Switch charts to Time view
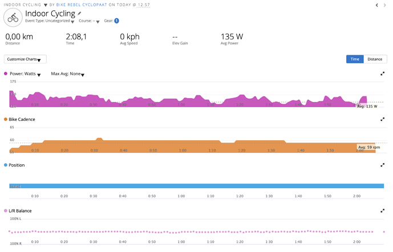The height and width of the screenshot is (252, 393). pyautogui.click(x=355, y=59)
